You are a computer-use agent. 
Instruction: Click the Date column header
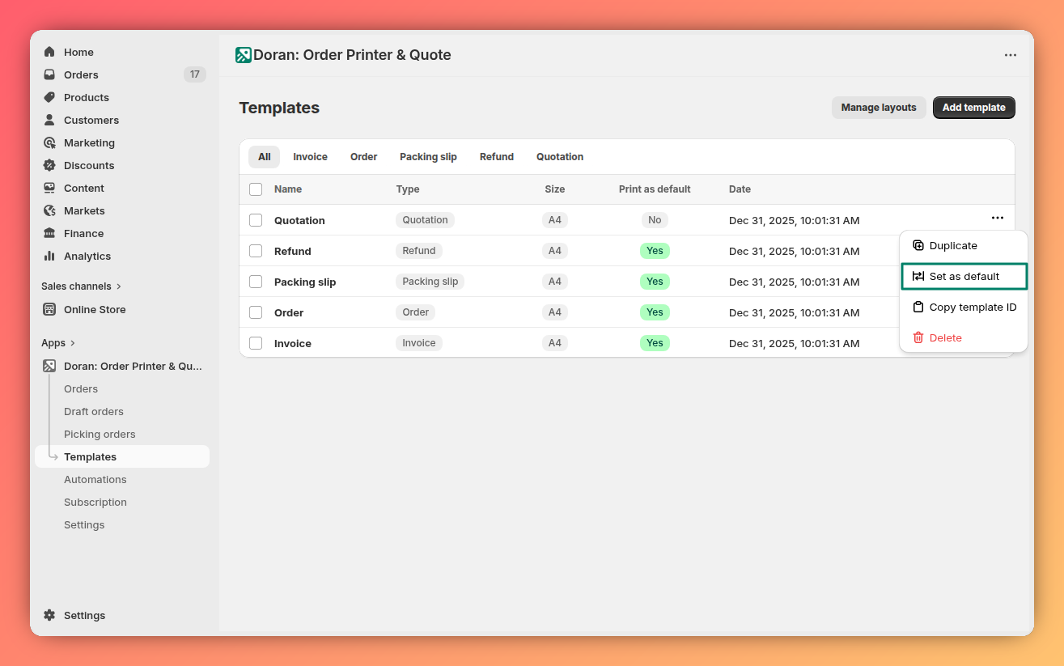(x=740, y=189)
